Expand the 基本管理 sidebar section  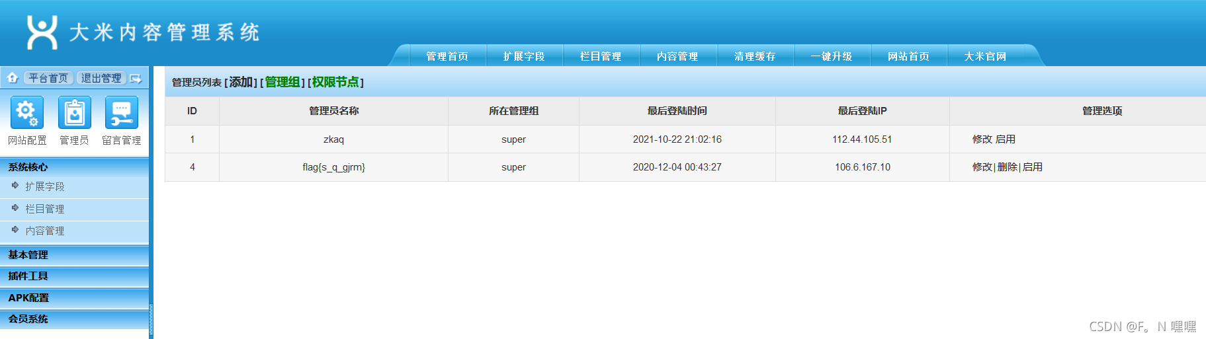tap(74, 254)
